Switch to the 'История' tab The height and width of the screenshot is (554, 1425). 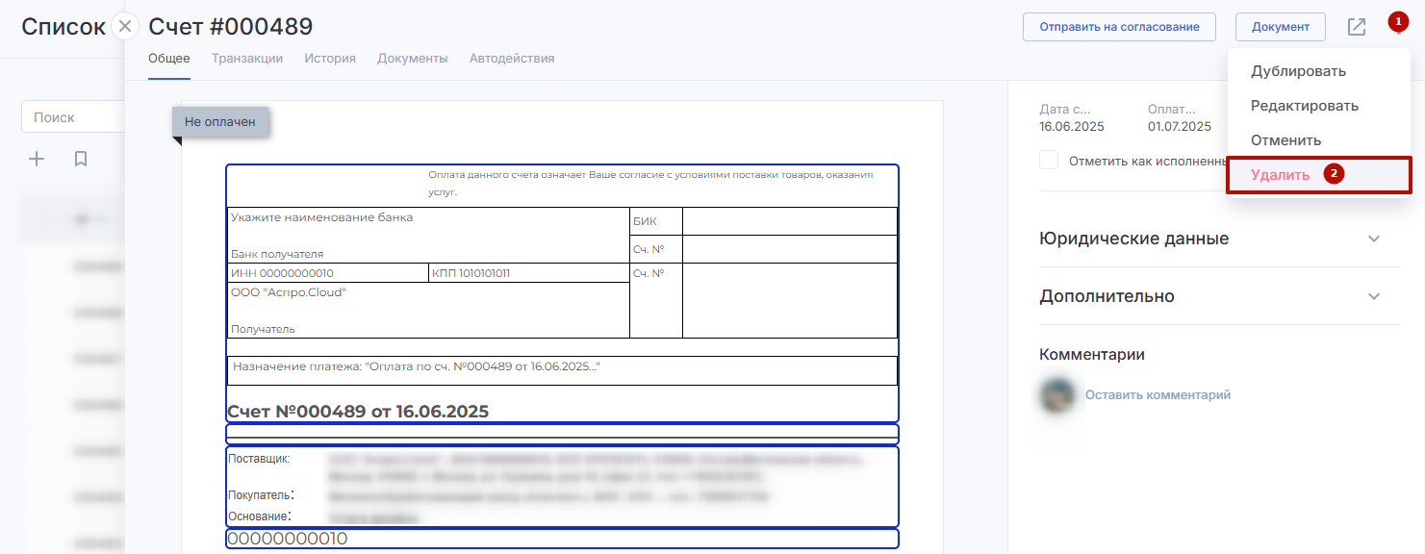(330, 59)
